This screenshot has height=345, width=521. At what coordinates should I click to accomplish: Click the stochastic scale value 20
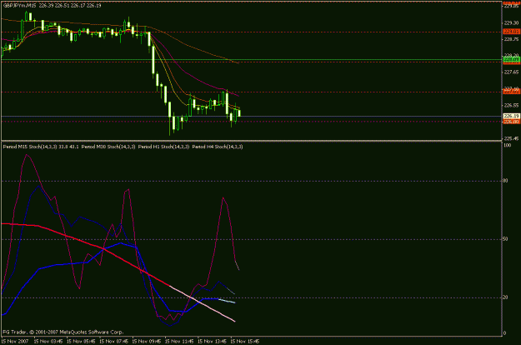pyautogui.click(x=506, y=297)
